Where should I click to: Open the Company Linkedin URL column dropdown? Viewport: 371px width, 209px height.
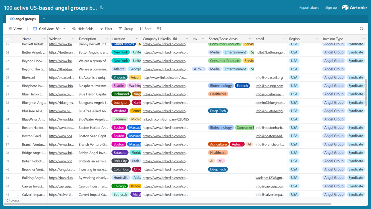pyautogui.click(x=187, y=39)
